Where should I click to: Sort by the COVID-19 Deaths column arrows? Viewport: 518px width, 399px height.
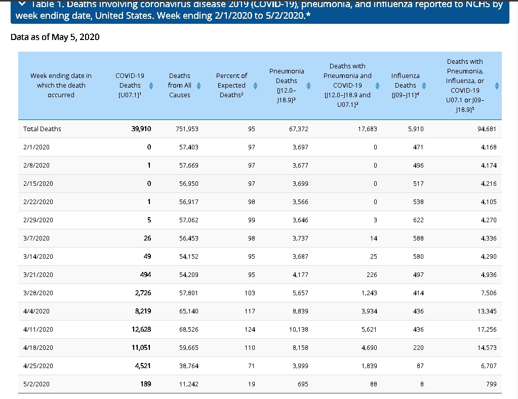151,86
